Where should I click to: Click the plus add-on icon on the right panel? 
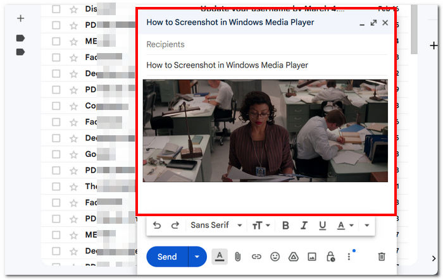coord(434,46)
